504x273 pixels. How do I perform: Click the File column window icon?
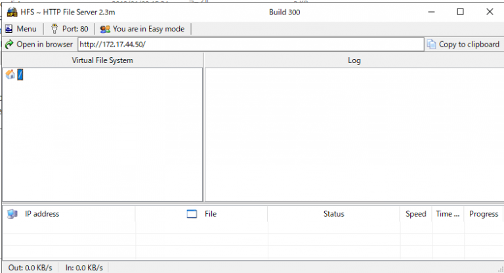(x=192, y=214)
